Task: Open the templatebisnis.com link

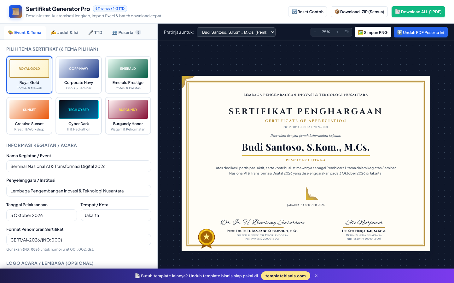Action: point(286,276)
